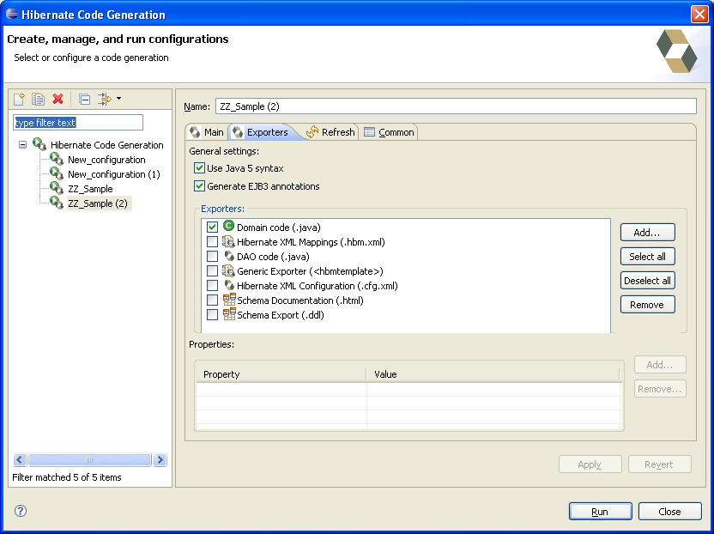Click the Schema Export icon

click(229, 314)
